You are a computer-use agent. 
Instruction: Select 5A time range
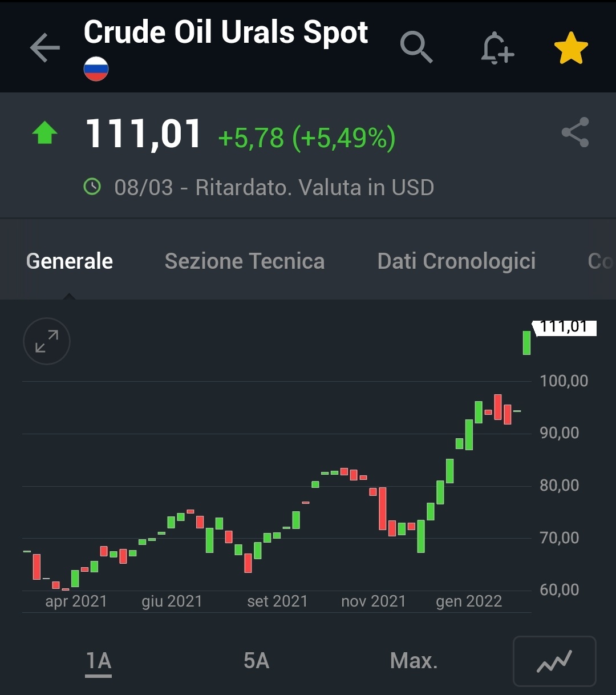click(x=256, y=661)
